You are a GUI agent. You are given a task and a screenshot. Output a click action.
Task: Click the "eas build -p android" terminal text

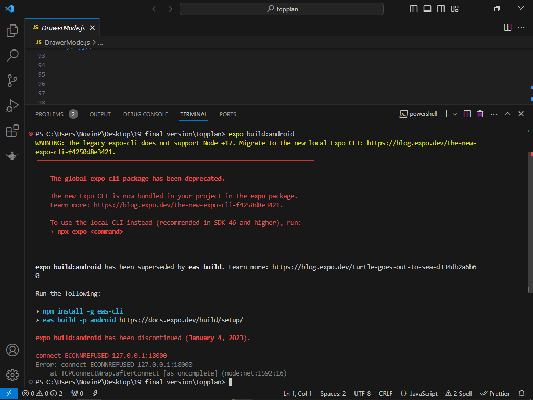[x=79, y=320]
